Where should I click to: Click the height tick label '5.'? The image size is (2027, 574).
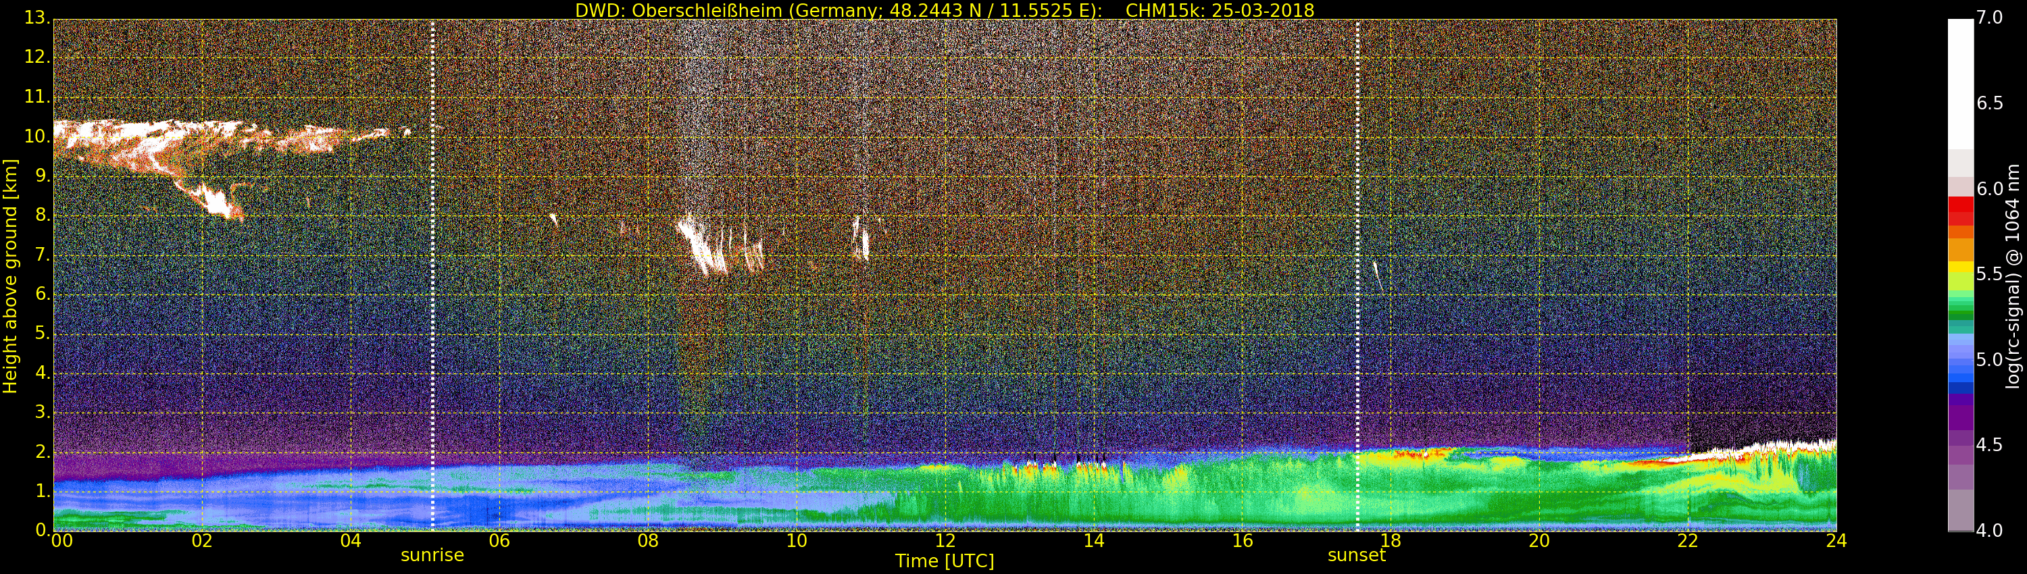click(x=42, y=334)
